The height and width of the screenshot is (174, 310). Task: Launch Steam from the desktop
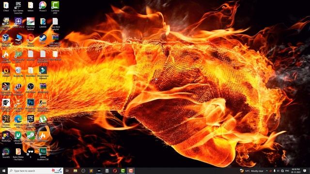(x=43, y=39)
